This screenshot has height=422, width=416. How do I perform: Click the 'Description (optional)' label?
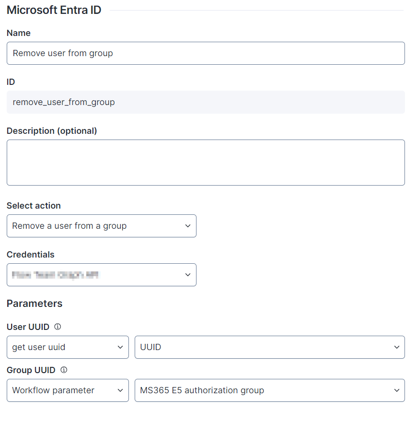(x=52, y=131)
